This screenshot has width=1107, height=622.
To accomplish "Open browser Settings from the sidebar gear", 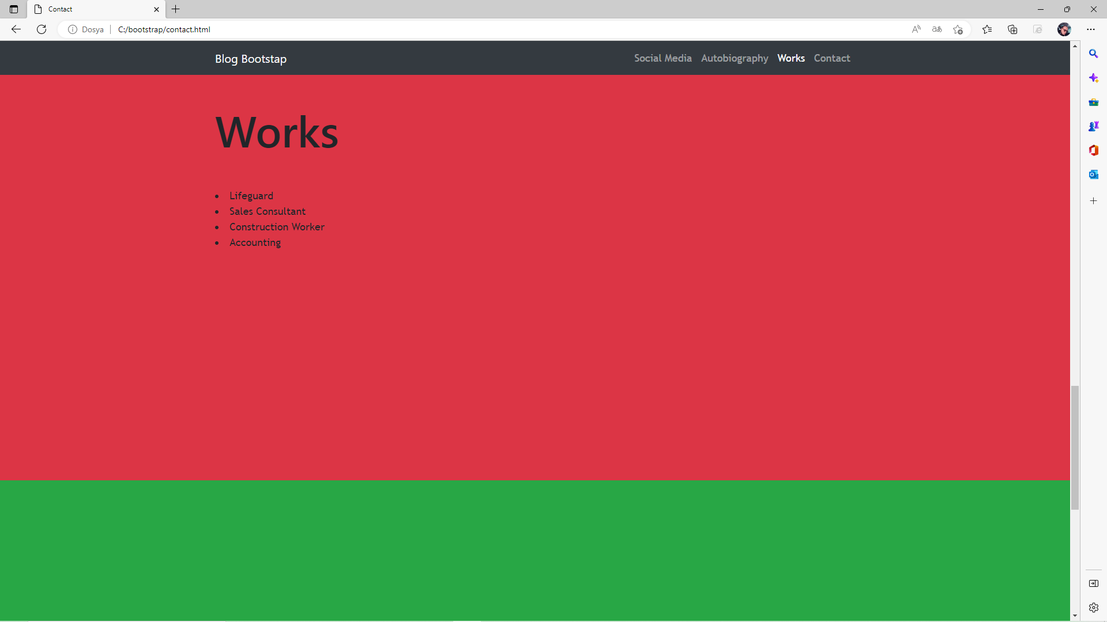I will point(1094,607).
